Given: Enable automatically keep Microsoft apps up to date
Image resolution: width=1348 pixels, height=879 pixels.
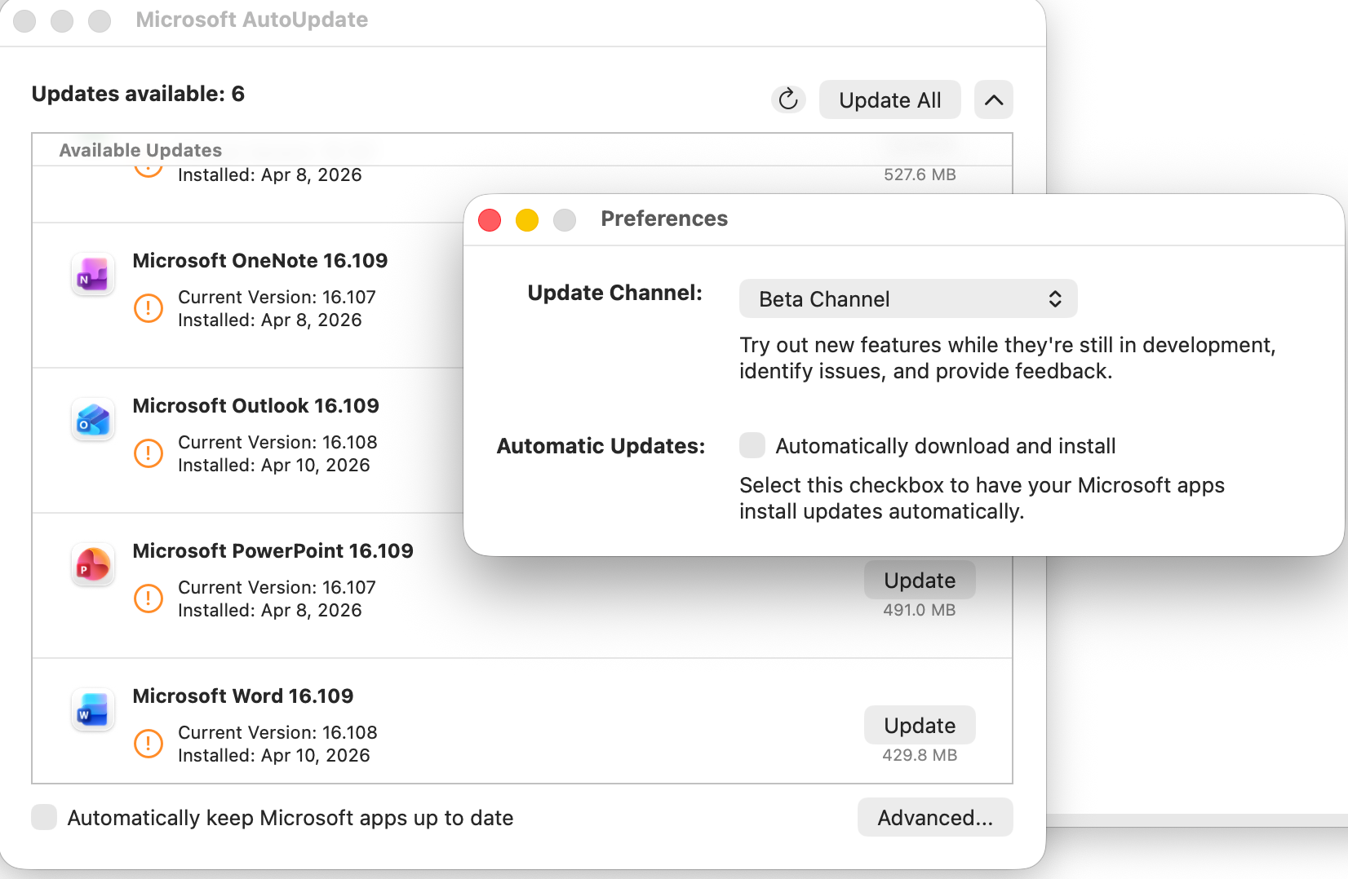Looking at the screenshot, I should click(44, 817).
